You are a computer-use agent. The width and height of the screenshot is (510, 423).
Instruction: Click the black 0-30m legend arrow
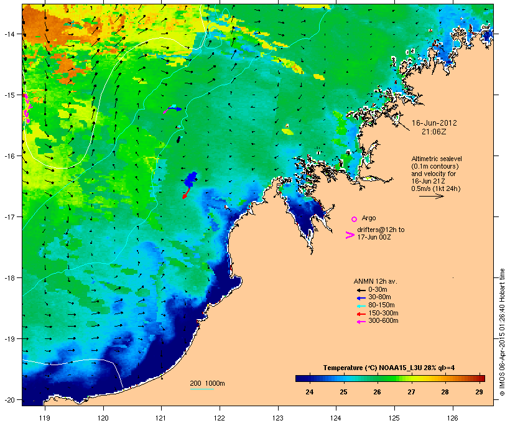point(361,291)
